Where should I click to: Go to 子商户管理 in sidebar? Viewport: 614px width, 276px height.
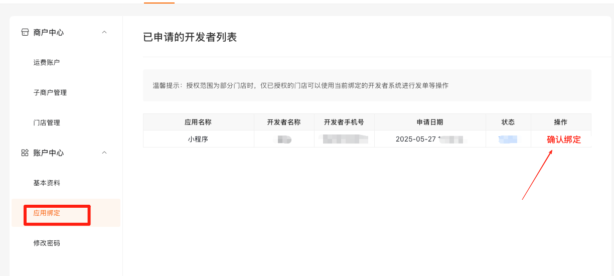pyautogui.click(x=50, y=92)
